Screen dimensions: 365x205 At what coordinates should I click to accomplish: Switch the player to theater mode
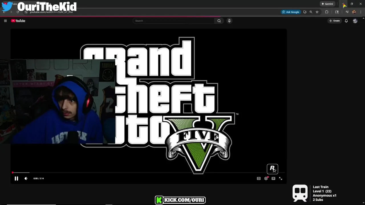click(x=273, y=179)
